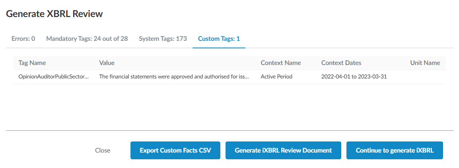Click the blank table area below the tag row
The image size is (459, 168).
[229, 105]
